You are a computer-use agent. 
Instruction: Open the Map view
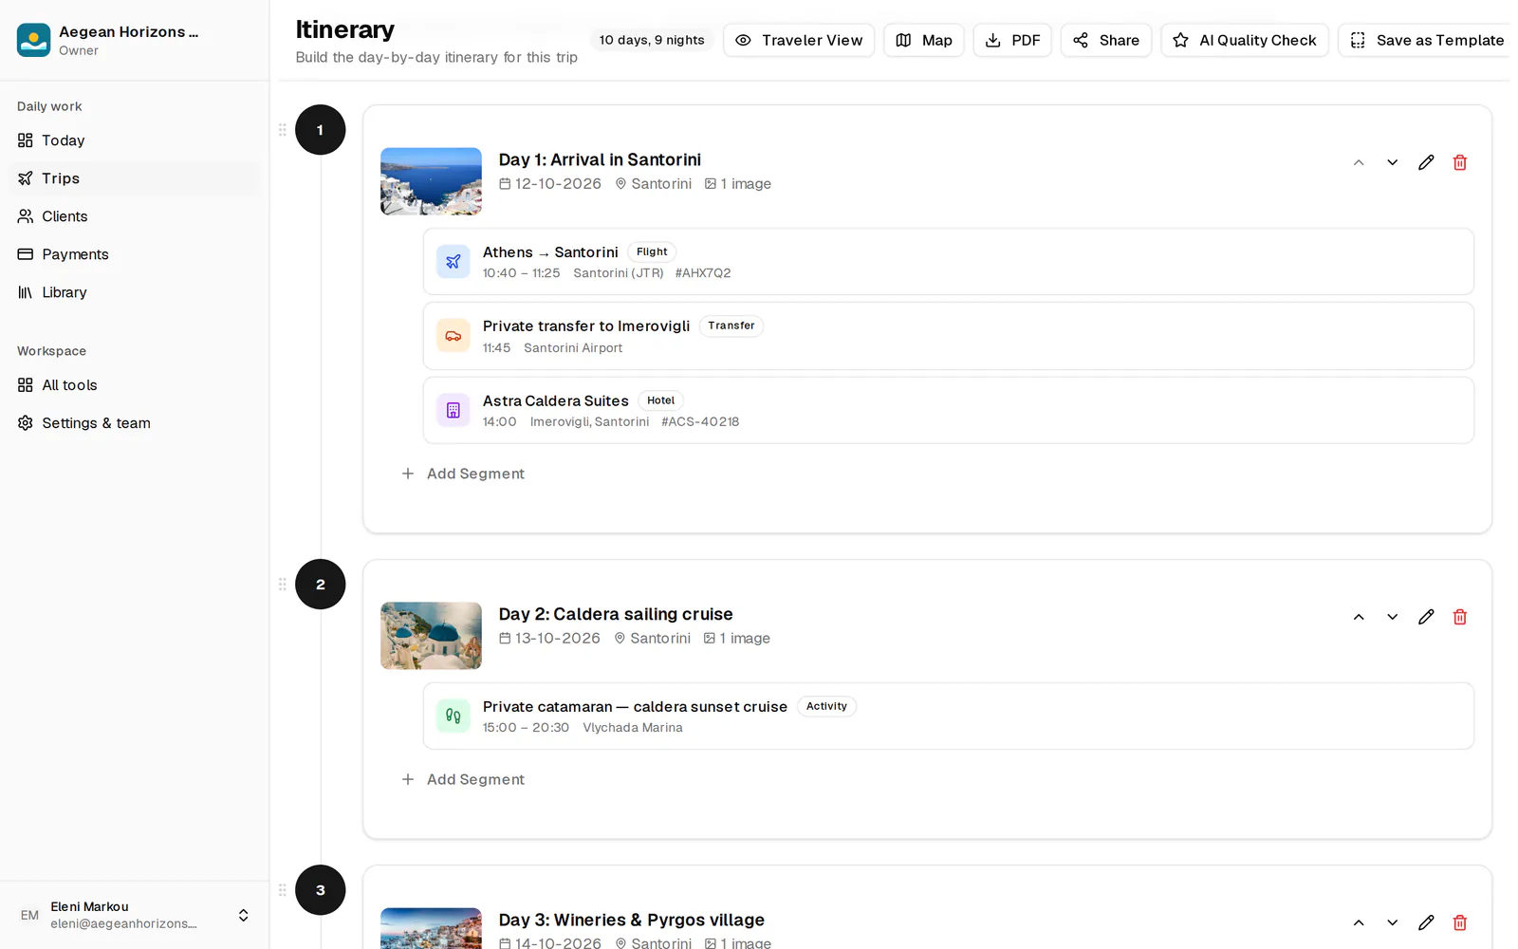tap(924, 40)
